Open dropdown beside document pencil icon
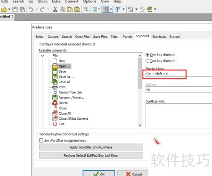The image size is (212, 176). pos(136,9)
